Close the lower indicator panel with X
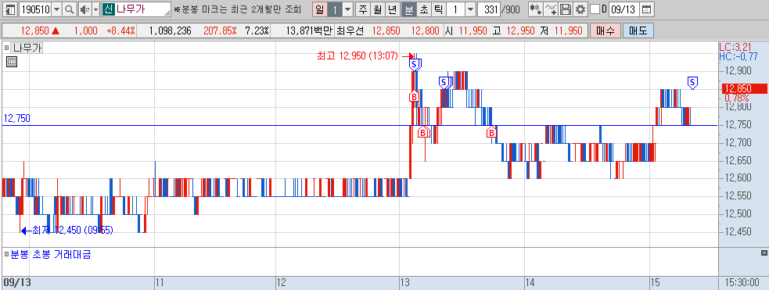 (x=764, y=252)
